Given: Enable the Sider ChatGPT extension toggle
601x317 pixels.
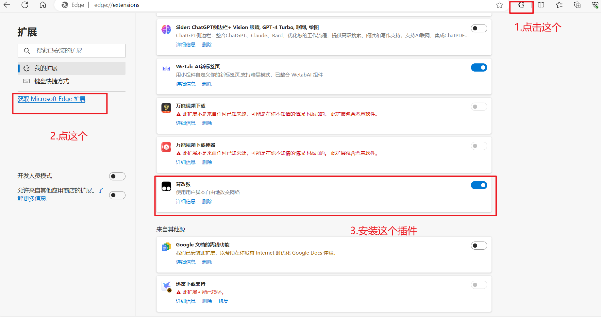Looking at the screenshot, I should pyautogui.click(x=479, y=28).
